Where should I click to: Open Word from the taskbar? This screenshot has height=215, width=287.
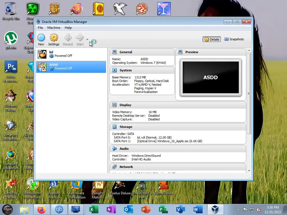[198, 209]
